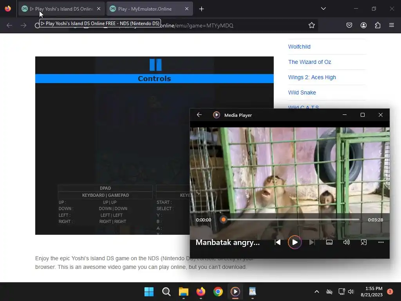The height and width of the screenshot is (301, 401).
Task: Open a new Firefox tab
Action: coord(202,9)
